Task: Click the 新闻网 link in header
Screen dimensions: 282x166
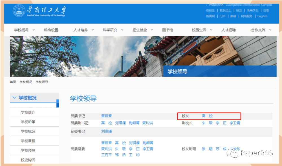Action: coord(210,16)
